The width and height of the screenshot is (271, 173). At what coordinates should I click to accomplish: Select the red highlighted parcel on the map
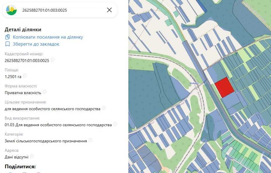pos(224,87)
